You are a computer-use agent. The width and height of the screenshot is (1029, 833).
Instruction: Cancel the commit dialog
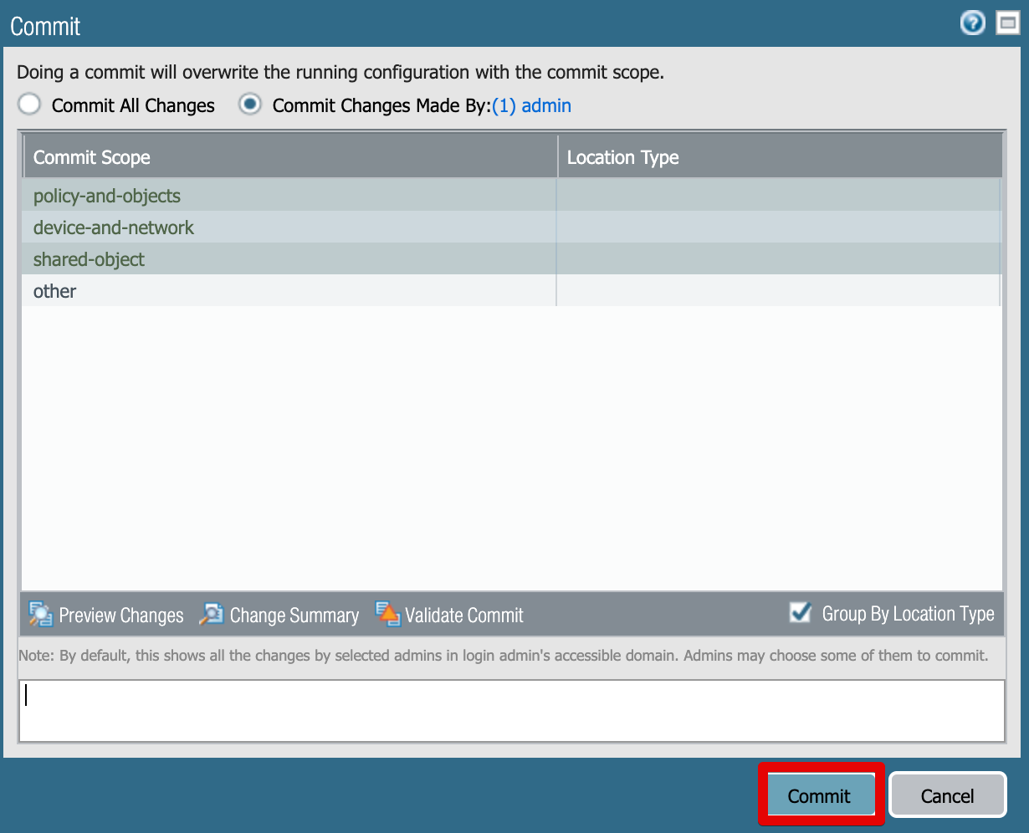pyautogui.click(x=947, y=795)
